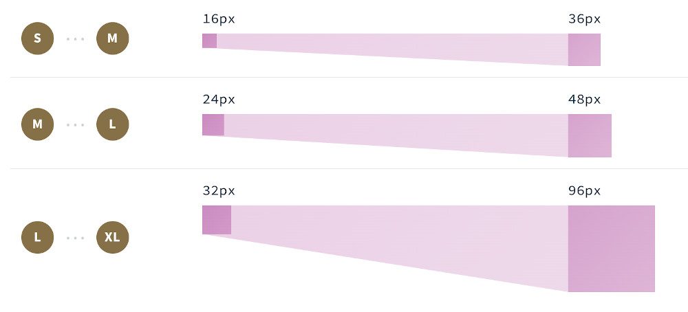
Task: Click the ellipsis between M and L
Action: (75, 125)
